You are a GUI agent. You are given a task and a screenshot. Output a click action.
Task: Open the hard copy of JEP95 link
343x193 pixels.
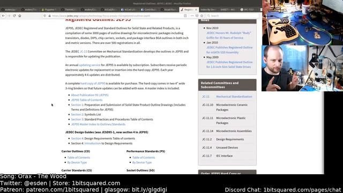[93, 84]
